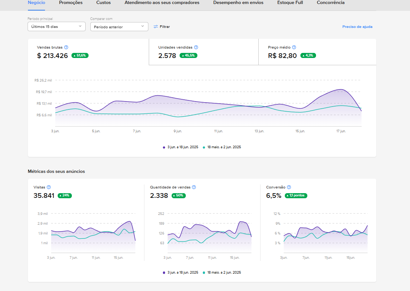Screen dimensions: 410x291
Task: Open the Estoque Full tab
Action: (290, 3)
